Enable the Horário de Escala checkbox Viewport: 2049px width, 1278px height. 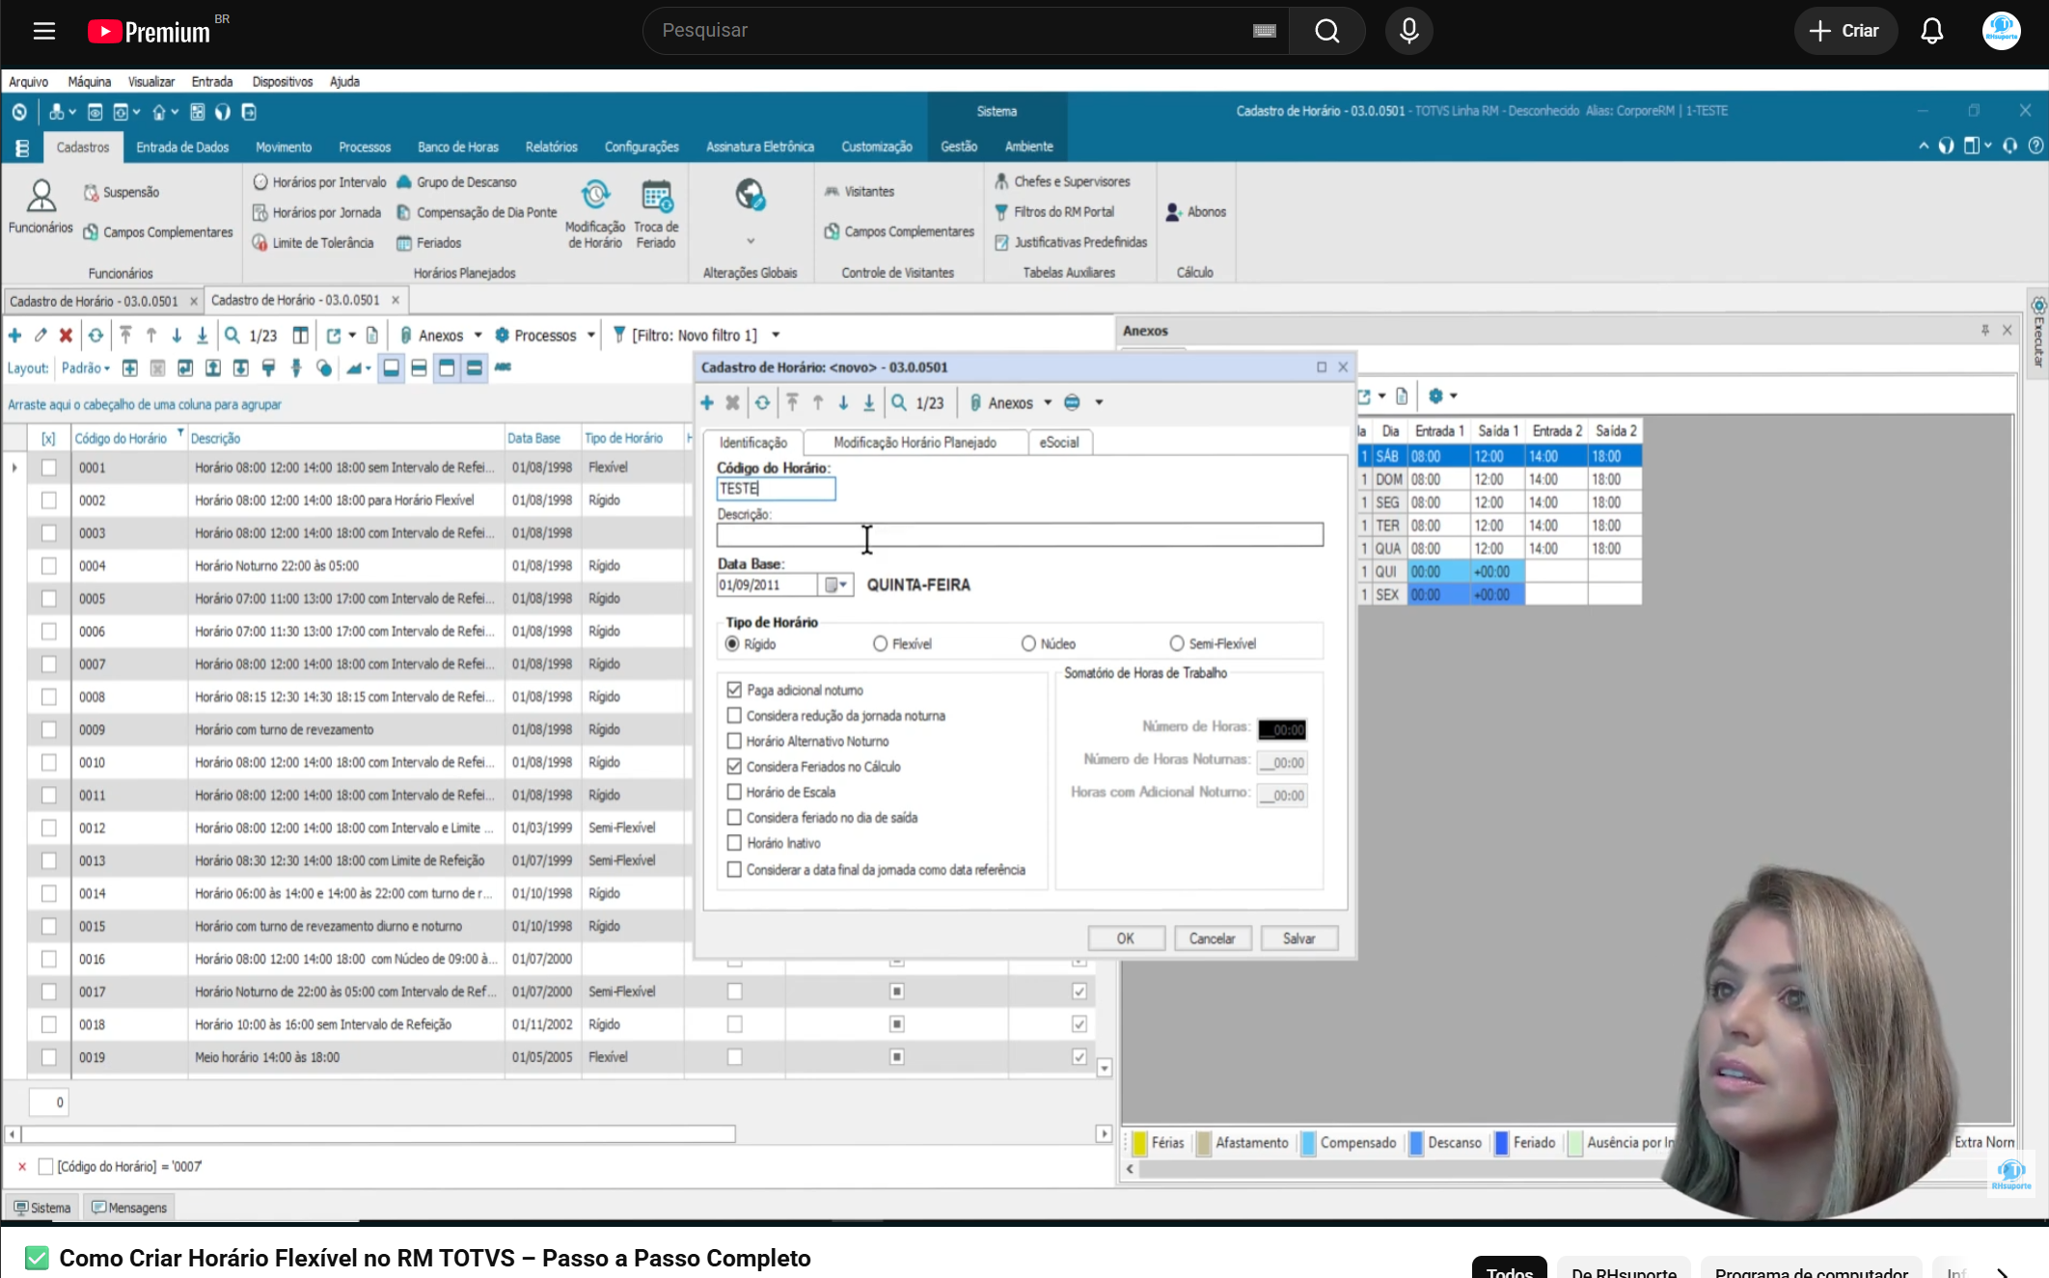pos(734,792)
